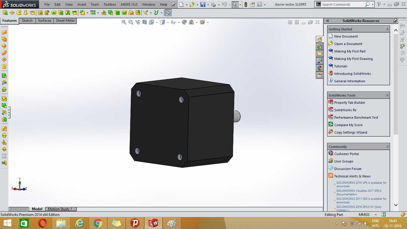The image size is (407, 229).
Task: Open the Save dropdown arrow
Action: (x=208, y=5)
